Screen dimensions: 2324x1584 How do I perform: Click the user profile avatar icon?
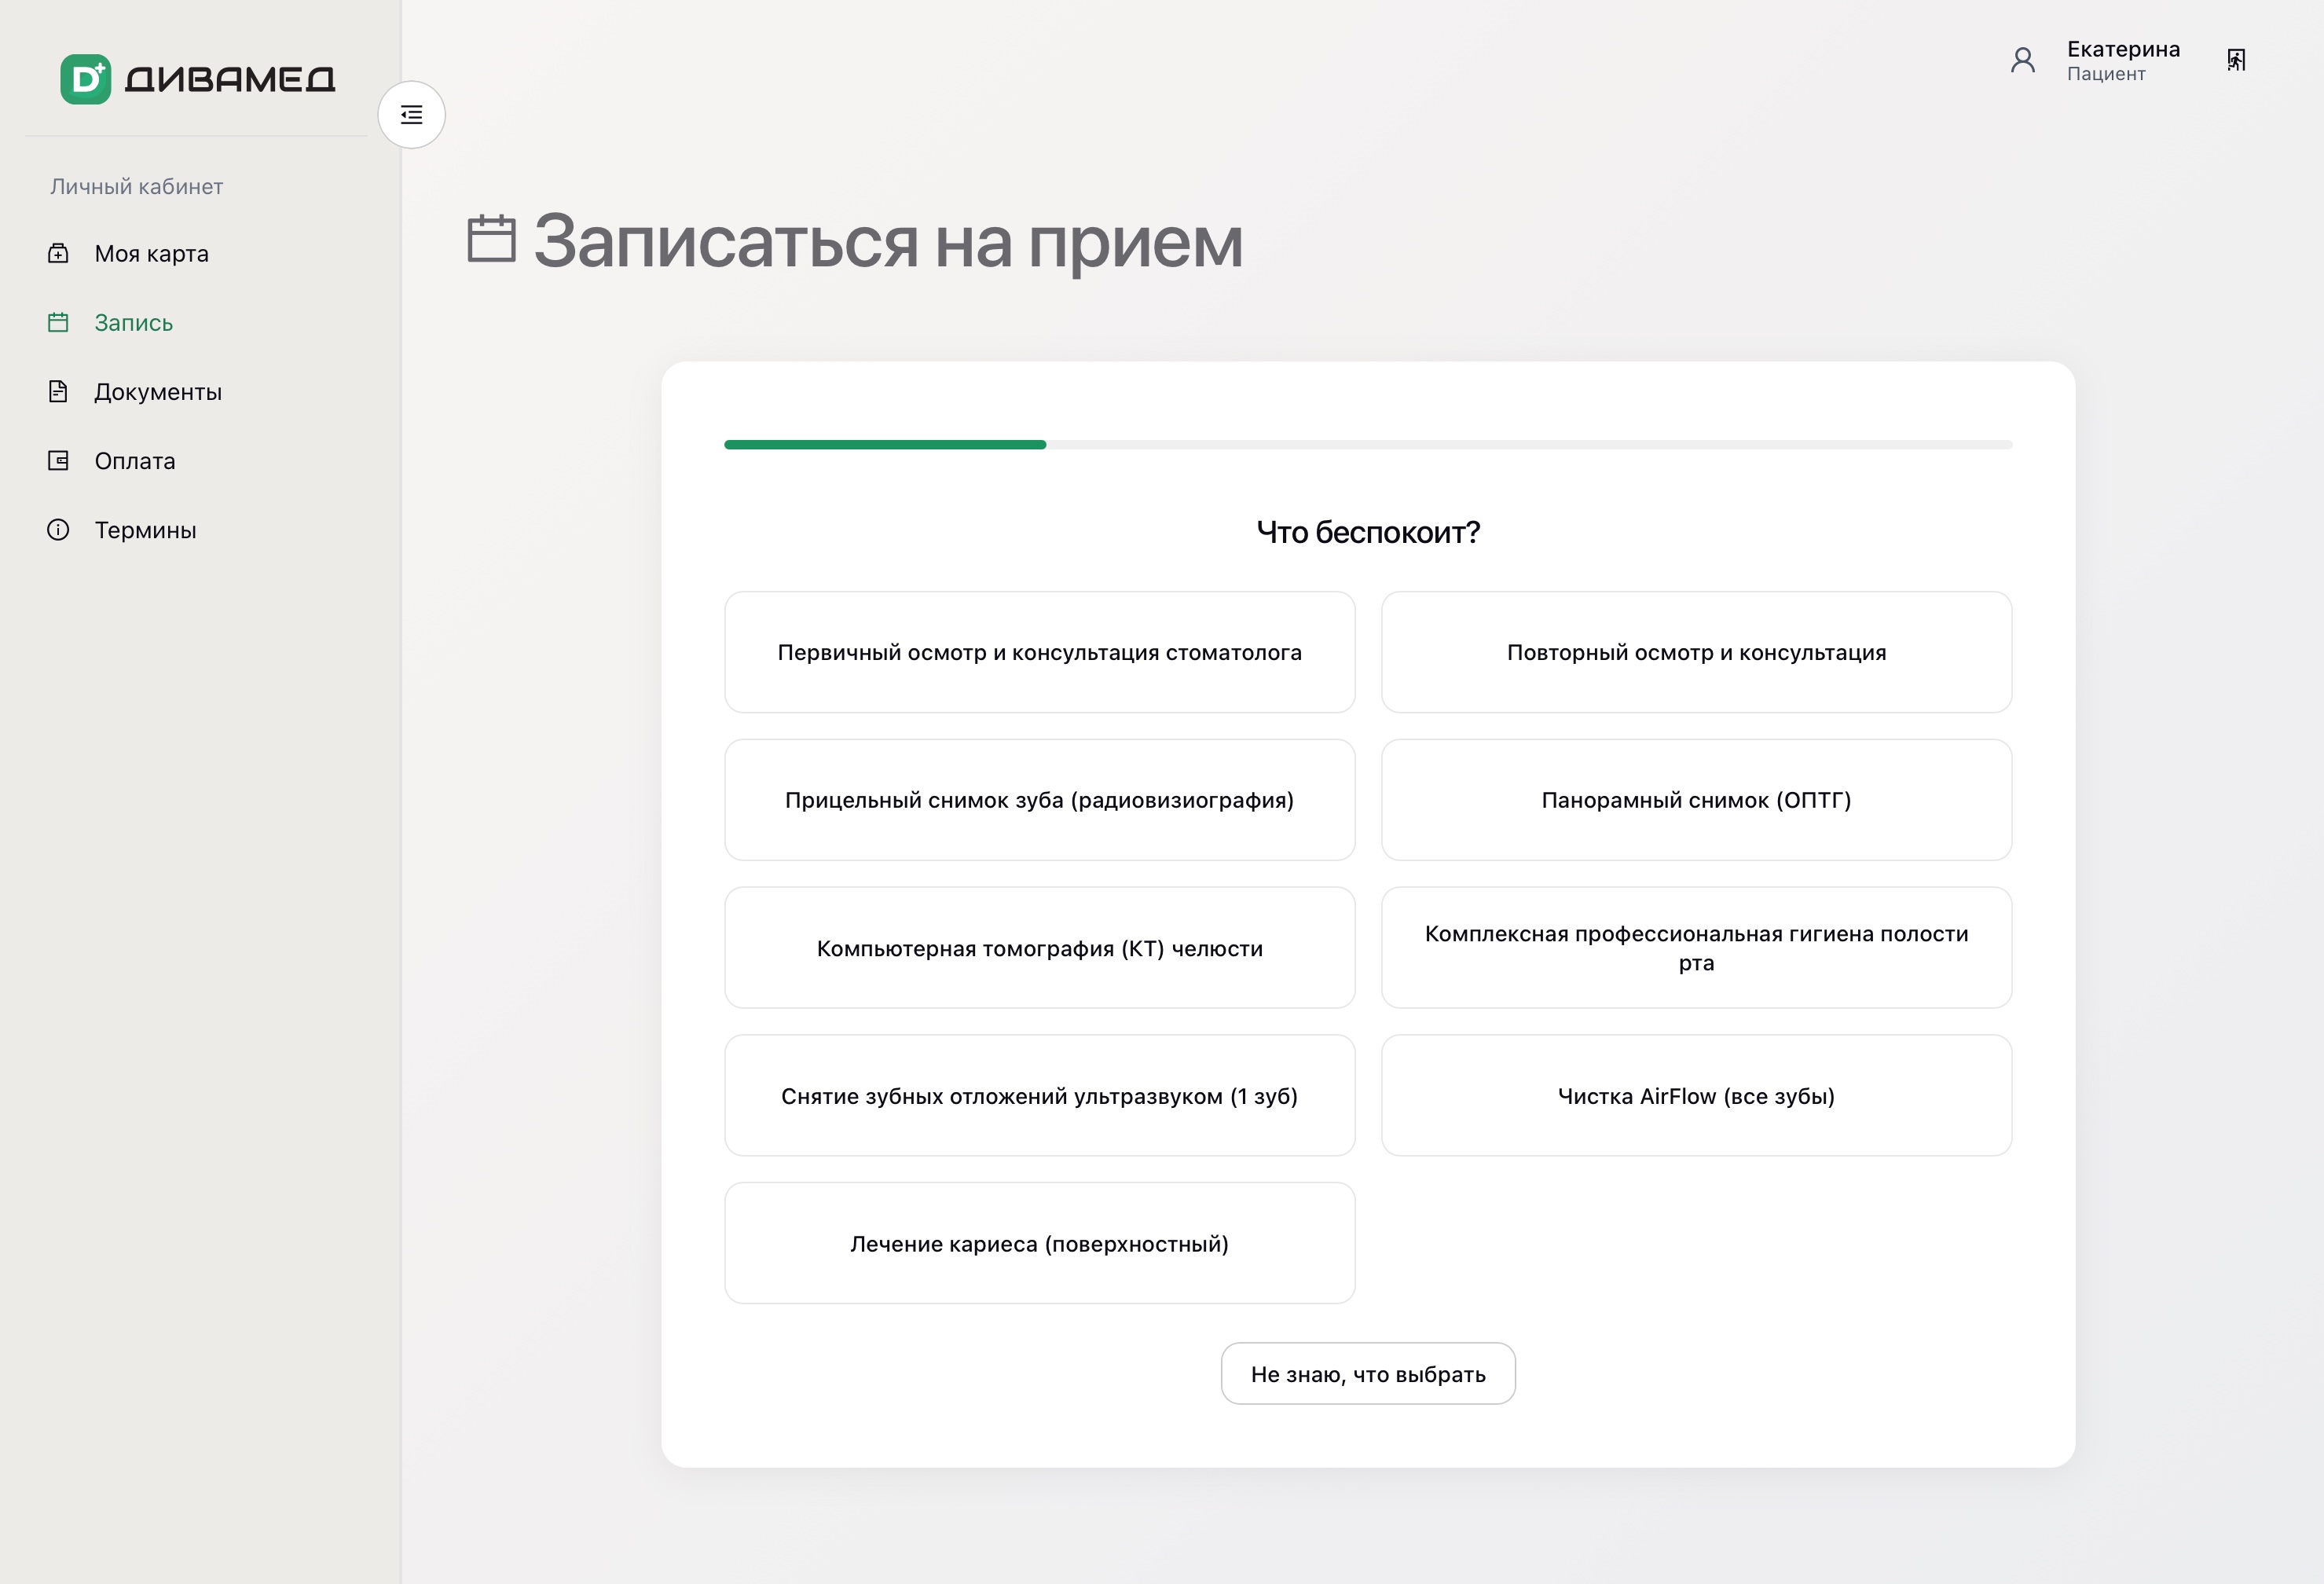pyautogui.click(x=2022, y=61)
